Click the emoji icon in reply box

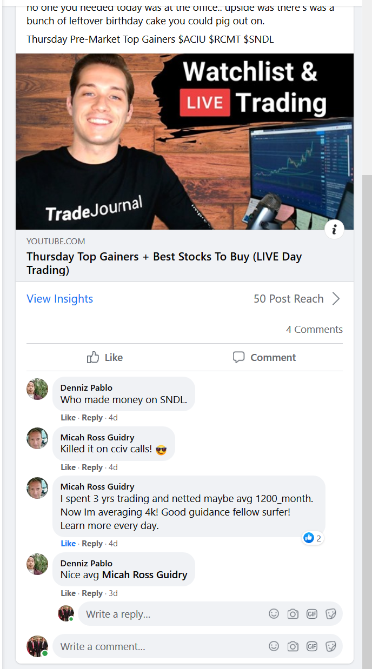[274, 614]
